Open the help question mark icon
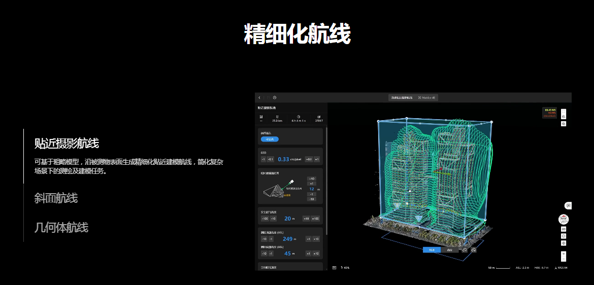 point(275,97)
